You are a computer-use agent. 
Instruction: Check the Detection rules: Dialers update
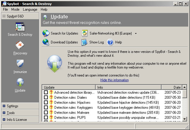pyautogui.click(x=46, y=97)
